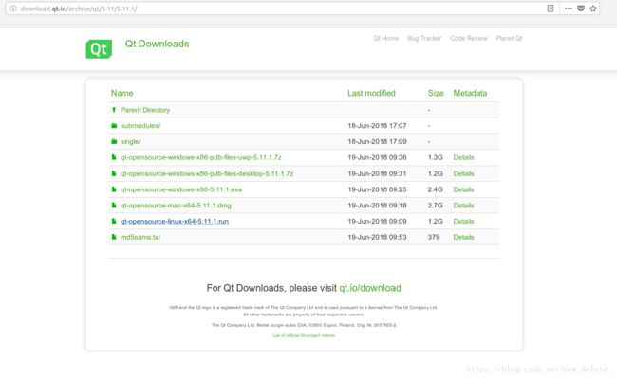Download qt-opensource-mac-x64-5.11.1.dmg
617x378 pixels.
[176, 206]
